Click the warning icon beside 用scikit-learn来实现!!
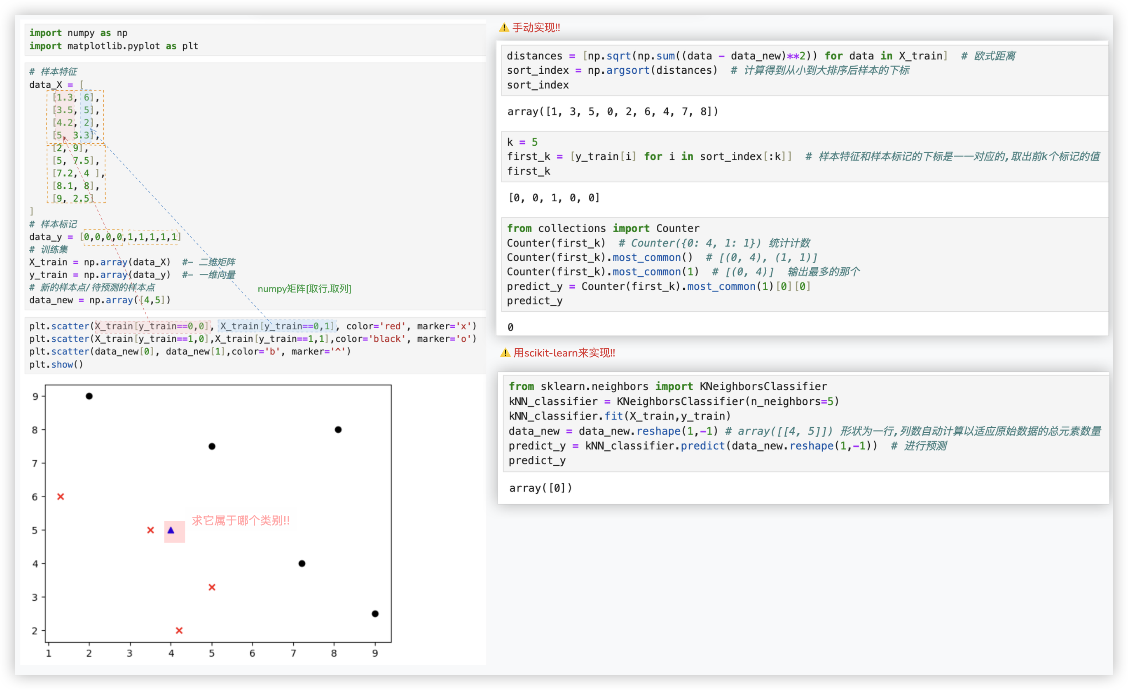 coord(505,353)
